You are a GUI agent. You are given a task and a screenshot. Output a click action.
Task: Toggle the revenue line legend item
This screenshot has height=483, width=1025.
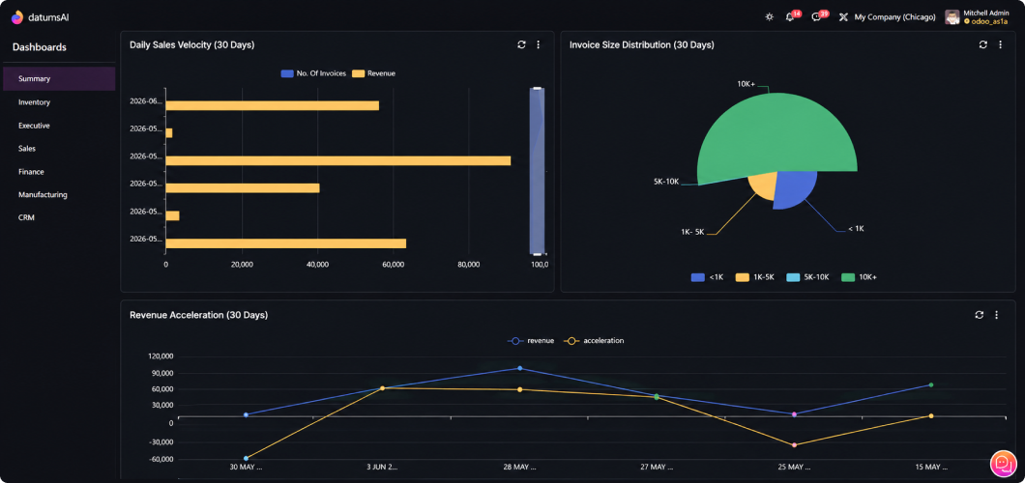(532, 341)
